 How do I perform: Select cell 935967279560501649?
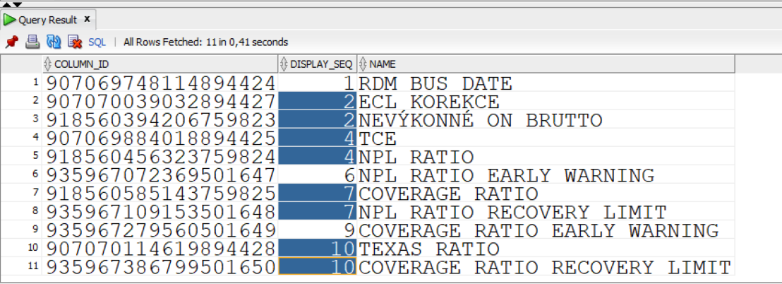(160, 230)
